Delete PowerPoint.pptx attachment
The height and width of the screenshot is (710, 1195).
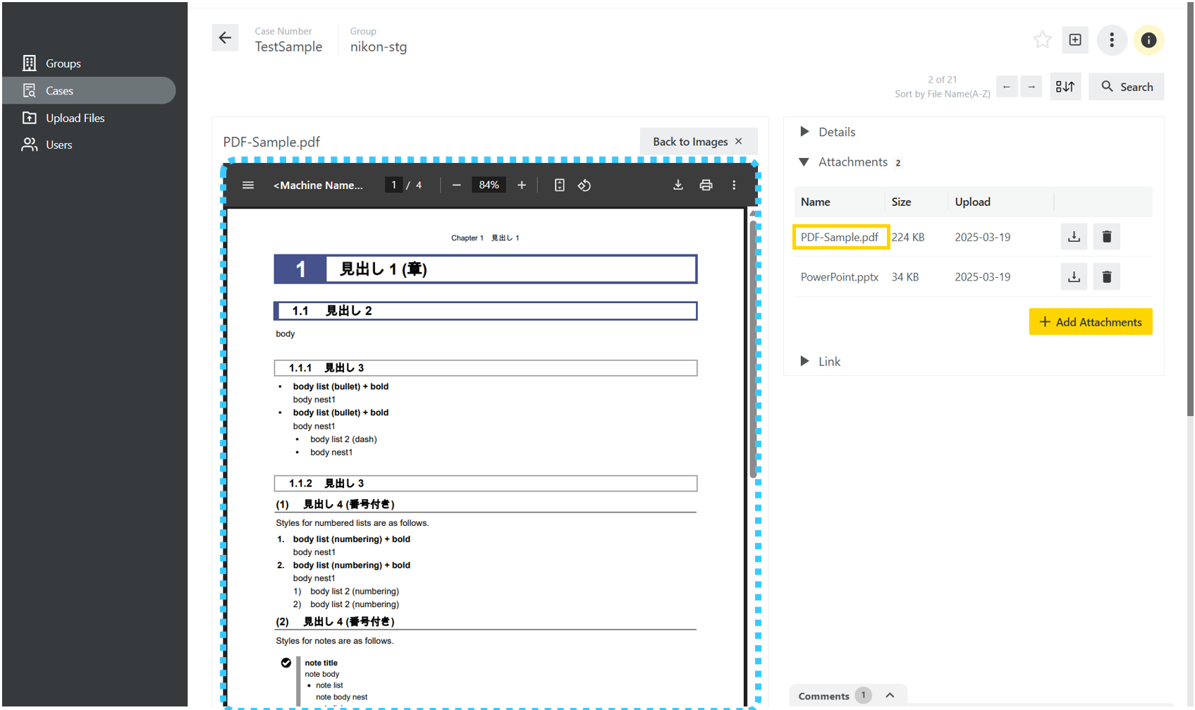[x=1107, y=277]
